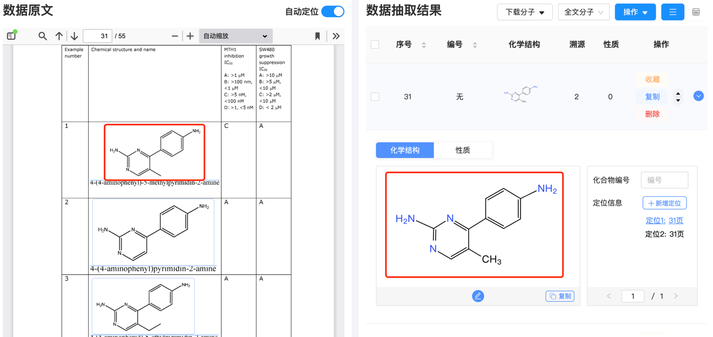Open more viewer tools with double-arrow icon
Viewport: 713px width, 337px height.
point(336,35)
